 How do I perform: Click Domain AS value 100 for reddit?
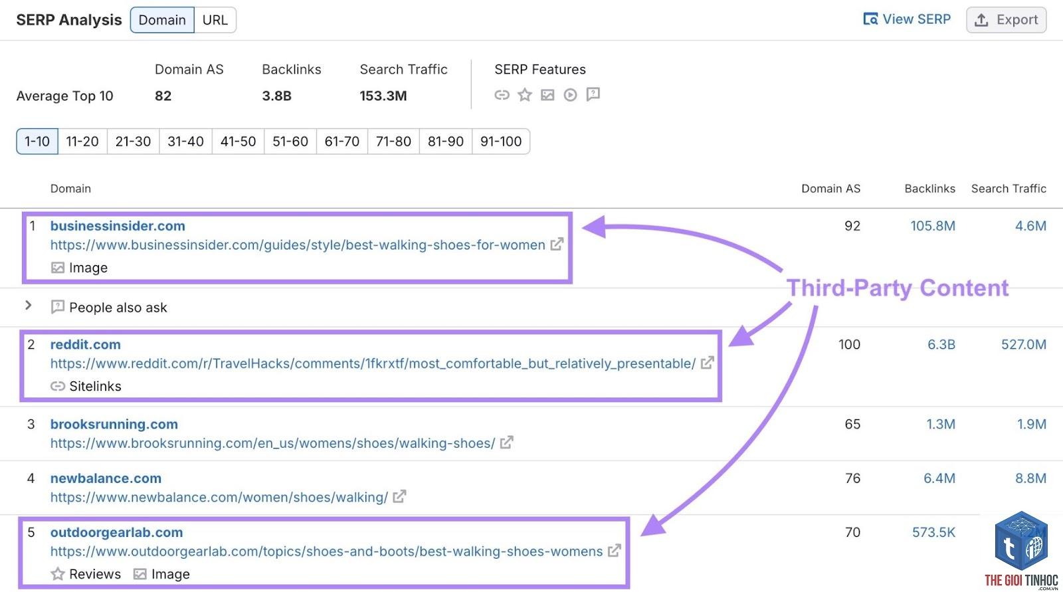click(849, 344)
